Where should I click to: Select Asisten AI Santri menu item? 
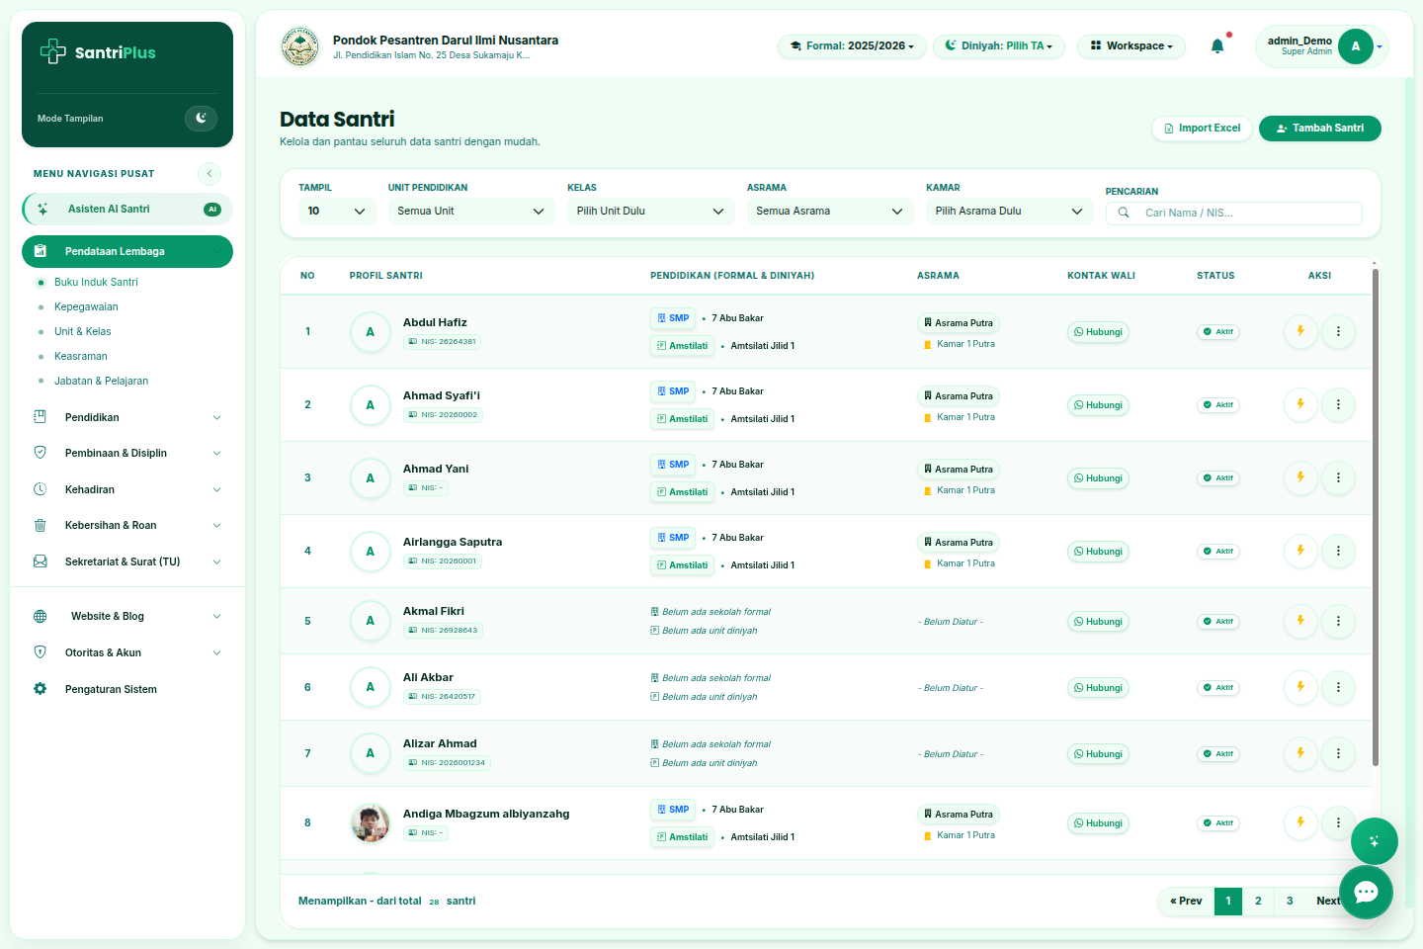pos(127,209)
